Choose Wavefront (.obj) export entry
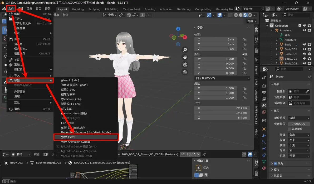This screenshot has width=314, height=184. click(x=86, y=99)
